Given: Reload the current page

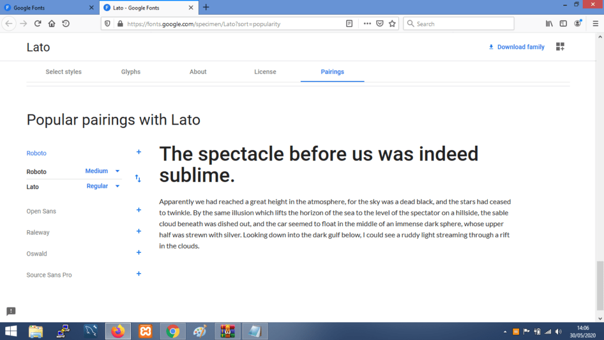Looking at the screenshot, I should (37, 24).
